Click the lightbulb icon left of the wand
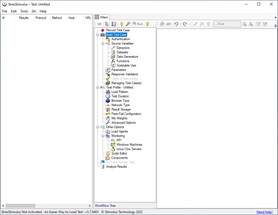This screenshot has height=215, width=278. point(122,24)
